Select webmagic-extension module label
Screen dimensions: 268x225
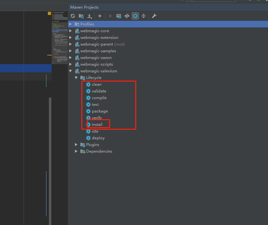tap(99, 38)
